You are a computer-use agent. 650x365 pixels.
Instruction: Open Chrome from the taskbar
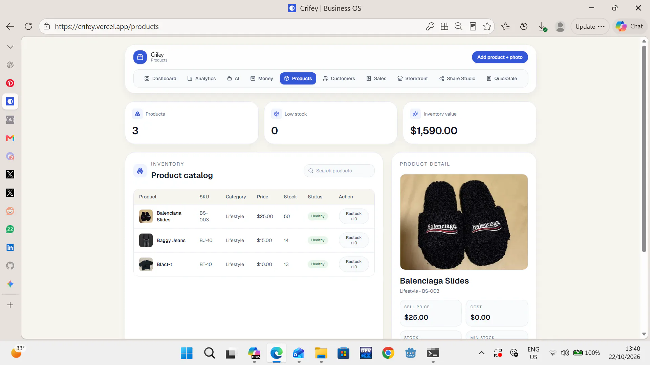point(388,353)
